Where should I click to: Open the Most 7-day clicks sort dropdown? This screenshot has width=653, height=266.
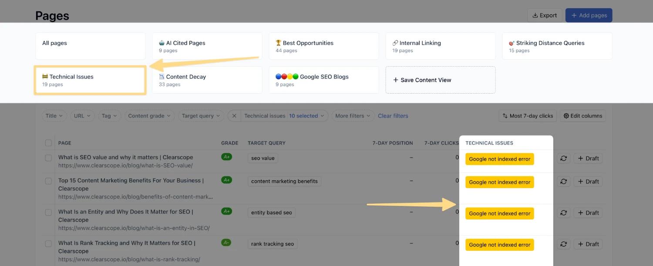click(528, 116)
